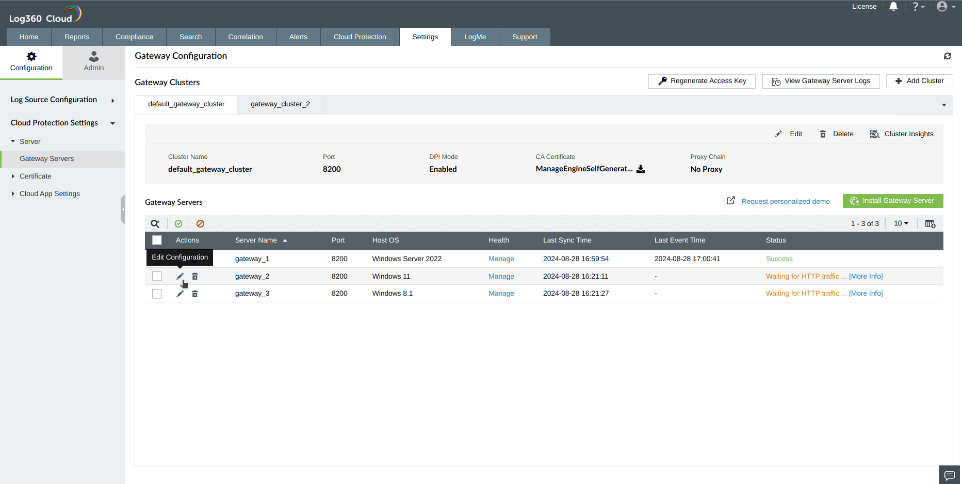
Task: Download the ManageEngineSelfGenerated CA certificate
Action: coord(641,169)
